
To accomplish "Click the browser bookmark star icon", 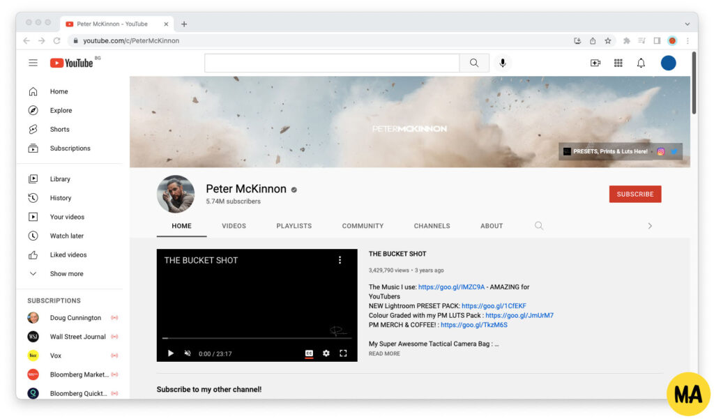I will [608, 41].
